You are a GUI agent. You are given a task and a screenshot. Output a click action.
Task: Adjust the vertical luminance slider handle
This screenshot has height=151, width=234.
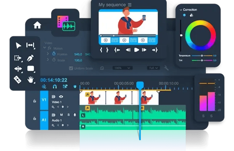pyautogui.click(x=181, y=35)
